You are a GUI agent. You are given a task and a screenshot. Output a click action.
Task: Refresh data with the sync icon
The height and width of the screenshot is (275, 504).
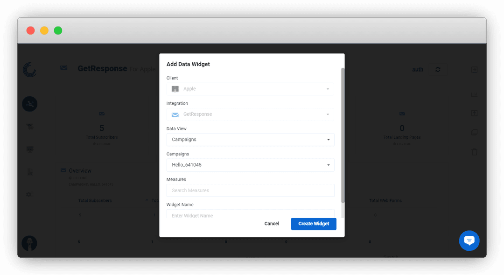[x=438, y=69]
